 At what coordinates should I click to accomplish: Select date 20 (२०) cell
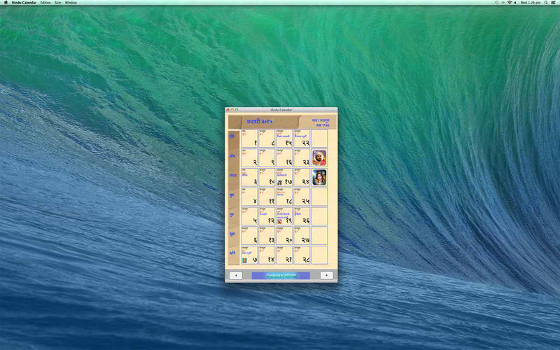click(x=284, y=236)
